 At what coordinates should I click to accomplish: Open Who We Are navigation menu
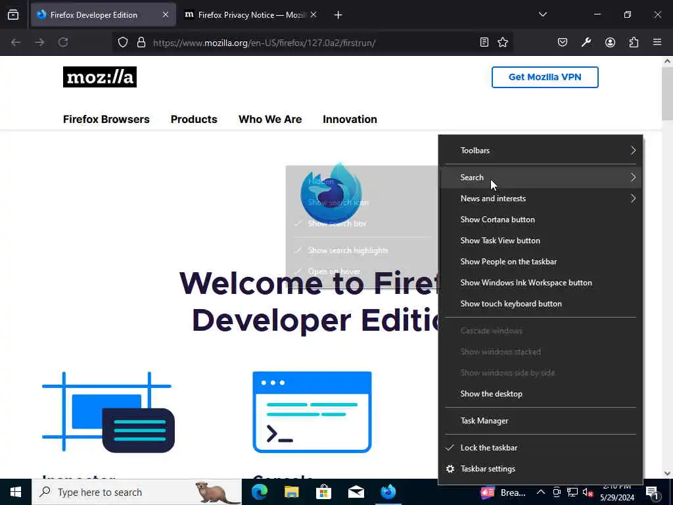click(x=270, y=120)
